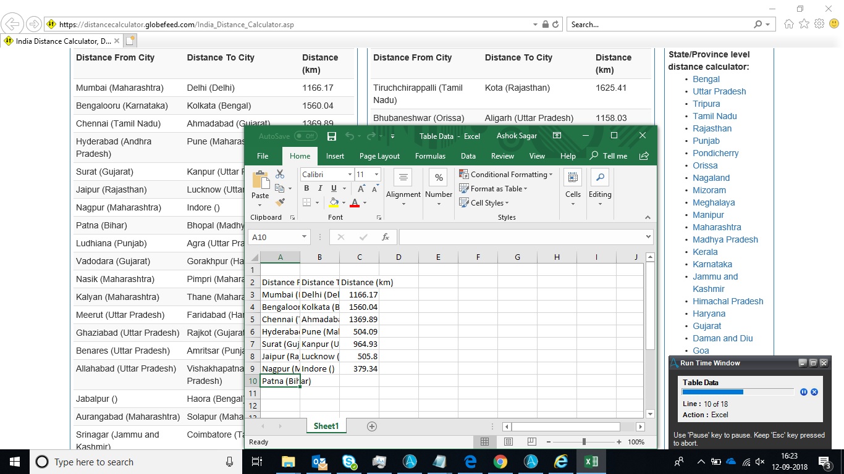
Task: Toggle the AutoSave switch
Action: (305, 136)
